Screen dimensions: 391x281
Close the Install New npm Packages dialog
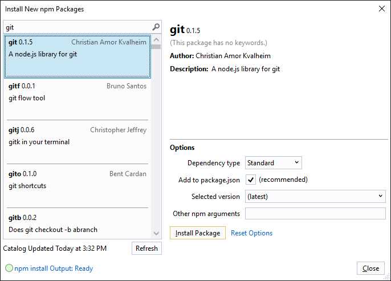coord(381,9)
